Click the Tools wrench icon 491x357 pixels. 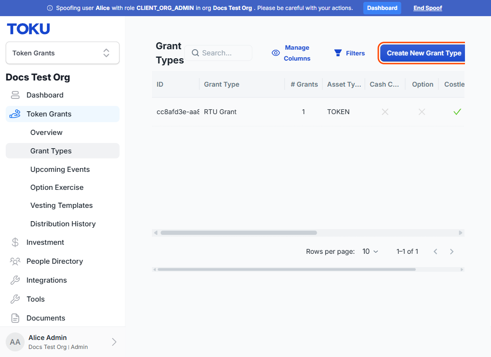(x=15, y=299)
